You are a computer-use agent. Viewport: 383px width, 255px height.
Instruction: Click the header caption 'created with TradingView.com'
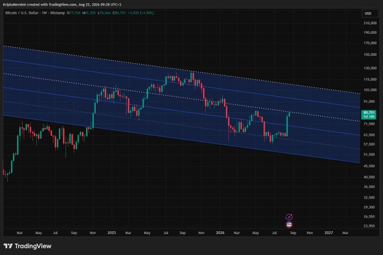coord(51,5)
